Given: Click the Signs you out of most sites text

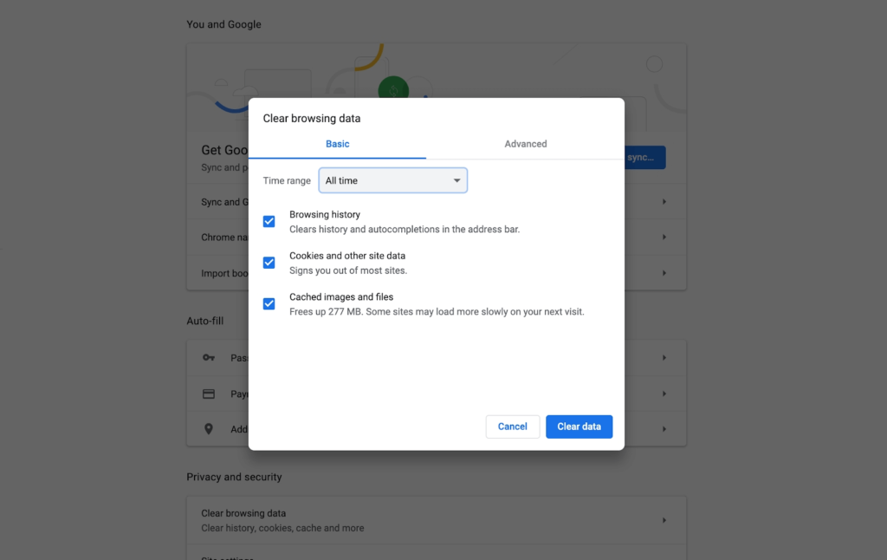Looking at the screenshot, I should pos(348,270).
